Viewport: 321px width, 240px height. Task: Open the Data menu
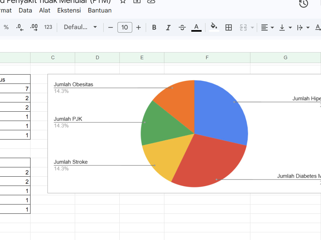[x=25, y=11]
